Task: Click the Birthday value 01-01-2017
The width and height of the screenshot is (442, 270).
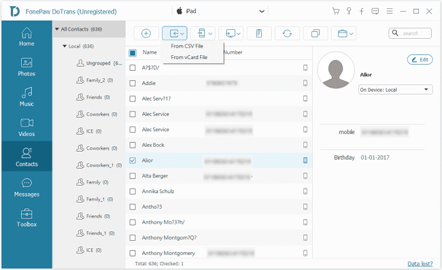Action: [x=375, y=158]
